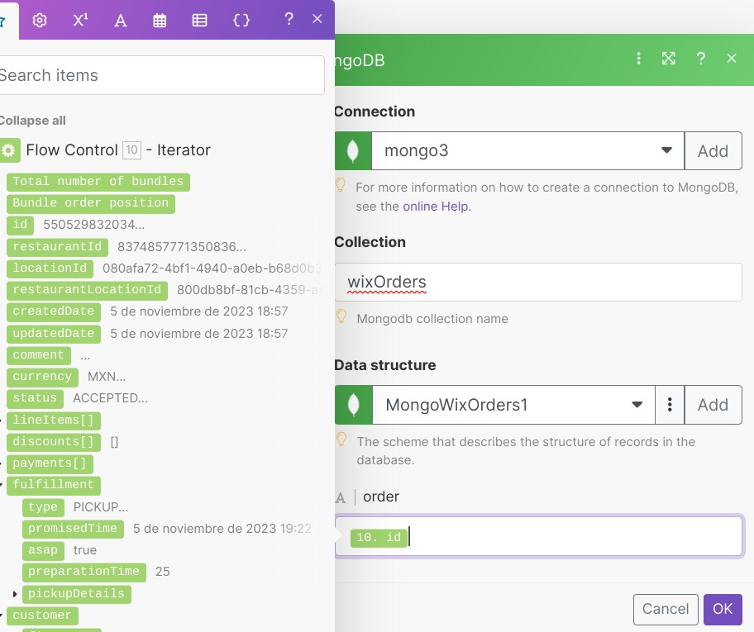Insert the updatedDate pill
Image resolution: width=754 pixels, height=632 pixels.
click(x=54, y=334)
